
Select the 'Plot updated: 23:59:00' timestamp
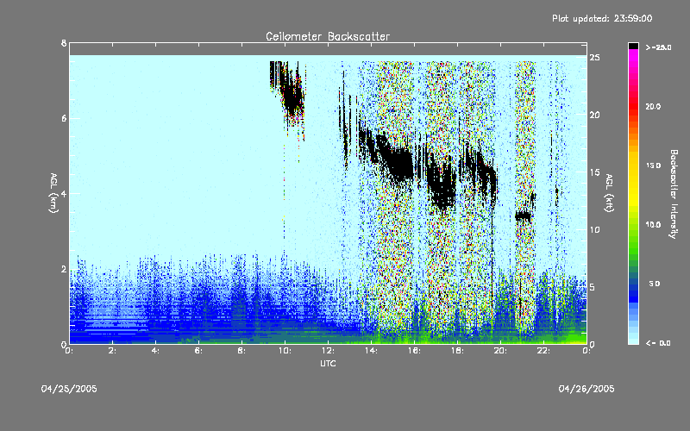pos(602,18)
